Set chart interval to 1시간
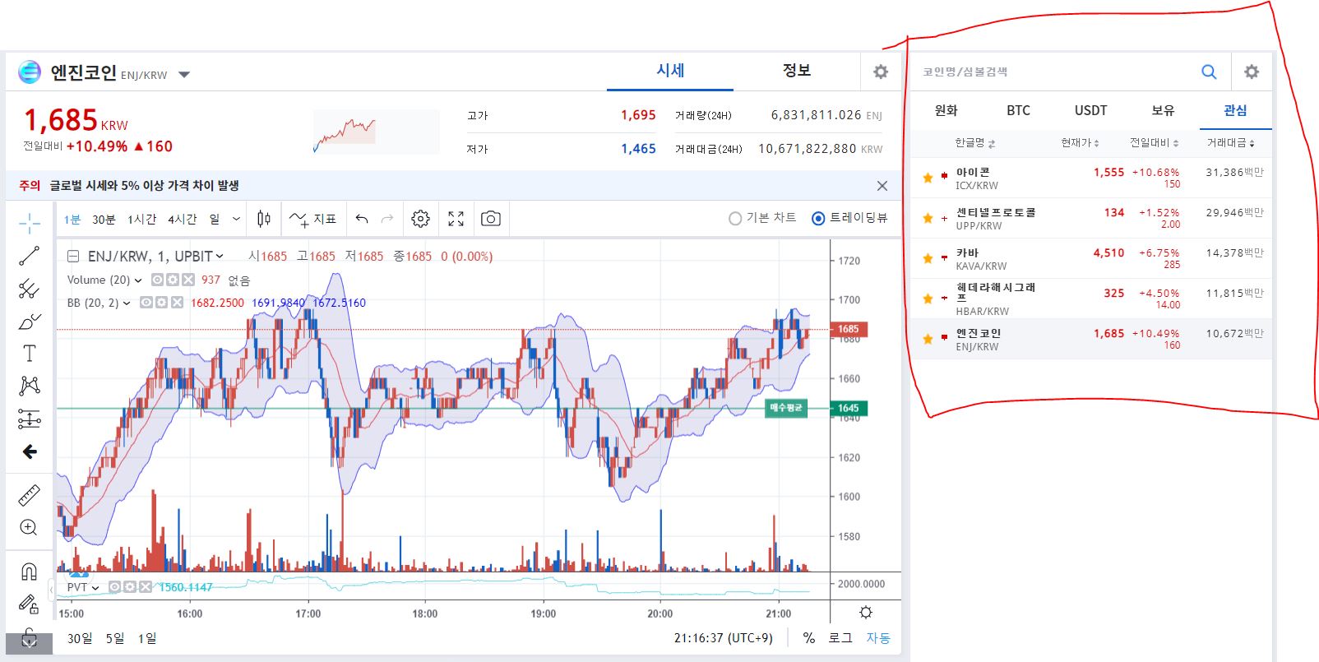 tap(141, 220)
